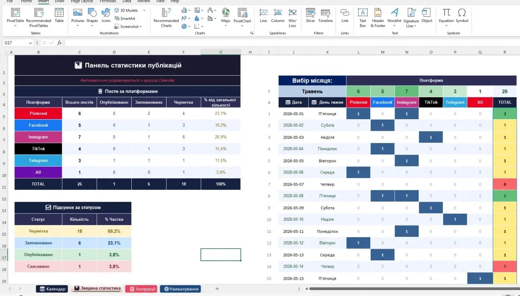The width and height of the screenshot is (520, 296).
Task: Expand the waterfall chart dropdown
Action: 215,10
